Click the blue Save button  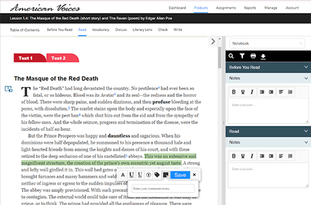(180, 175)
